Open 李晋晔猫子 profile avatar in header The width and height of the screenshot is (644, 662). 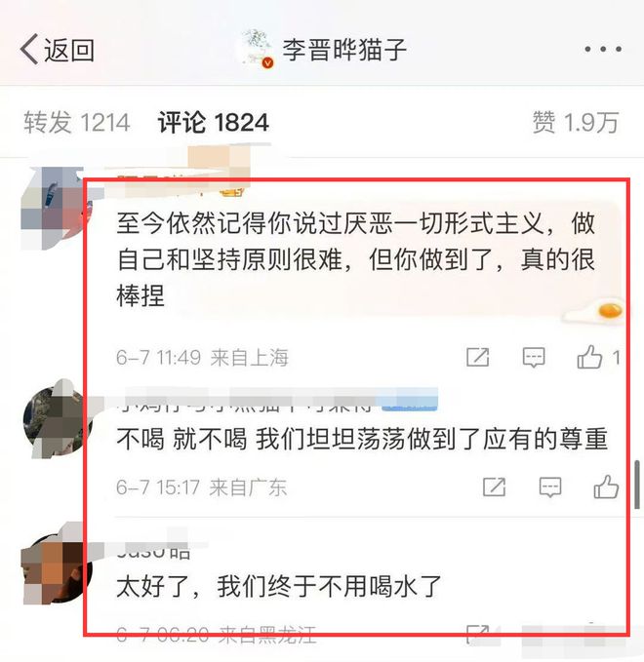pos(257,48)
